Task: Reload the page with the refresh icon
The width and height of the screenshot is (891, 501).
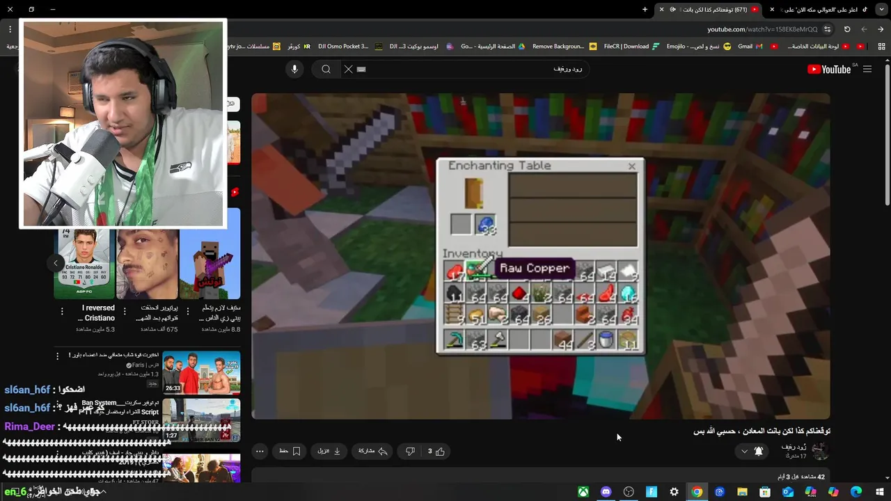Action: (x=847, y=29)
